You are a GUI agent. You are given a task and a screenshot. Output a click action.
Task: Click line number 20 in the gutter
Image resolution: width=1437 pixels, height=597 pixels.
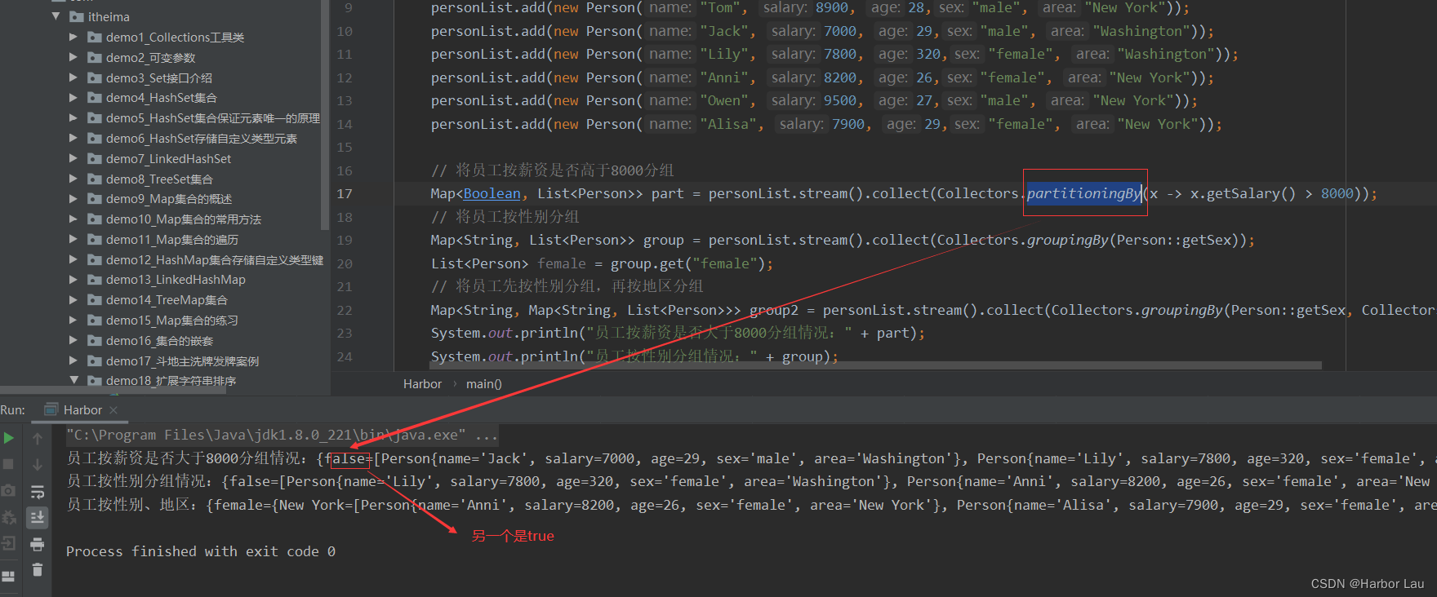[345, 263]
